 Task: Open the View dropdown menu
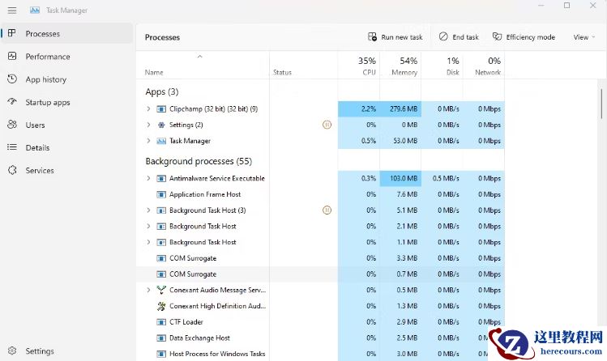(x=583, y=37)
